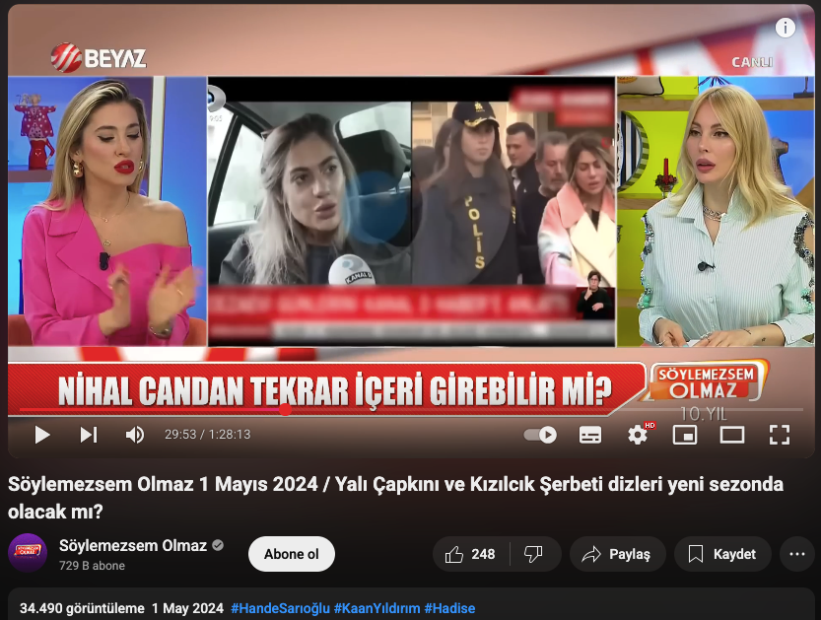Play the video
821x620 pixels.
coord(41,435)
